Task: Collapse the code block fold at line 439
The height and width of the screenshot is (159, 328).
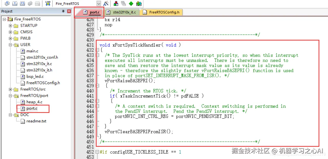Action: (x=97, y=86)
